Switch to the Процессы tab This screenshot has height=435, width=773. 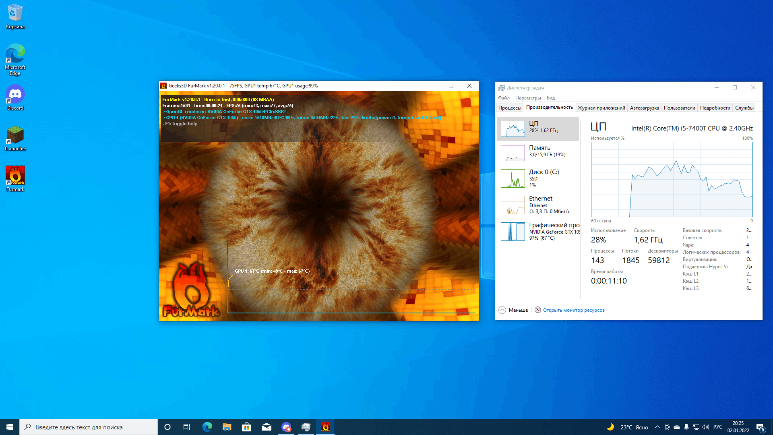[x=510, y=108]
